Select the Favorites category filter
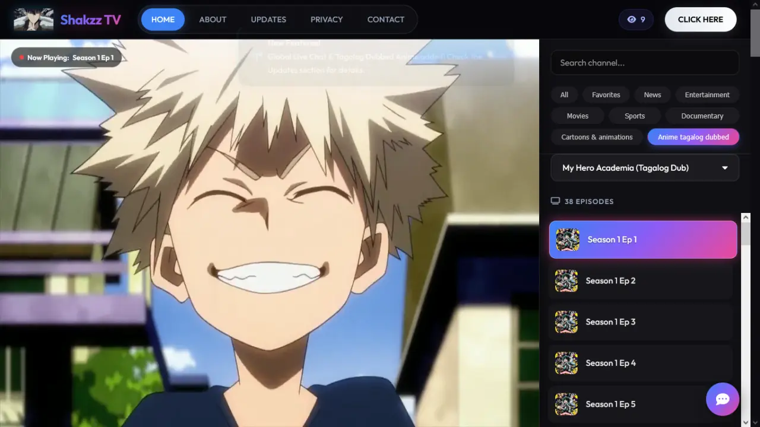 [606, 95]
